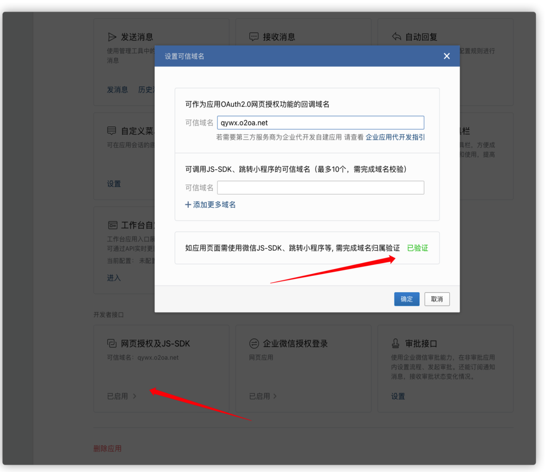Screen dimensions: 550x472
Task: Click the empty JS-SDK 可信域名 input field
Action: tap(320, 187)
